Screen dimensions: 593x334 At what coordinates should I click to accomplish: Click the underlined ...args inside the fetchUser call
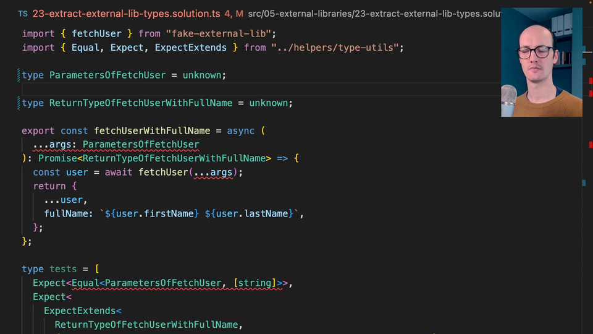[214, 172]
